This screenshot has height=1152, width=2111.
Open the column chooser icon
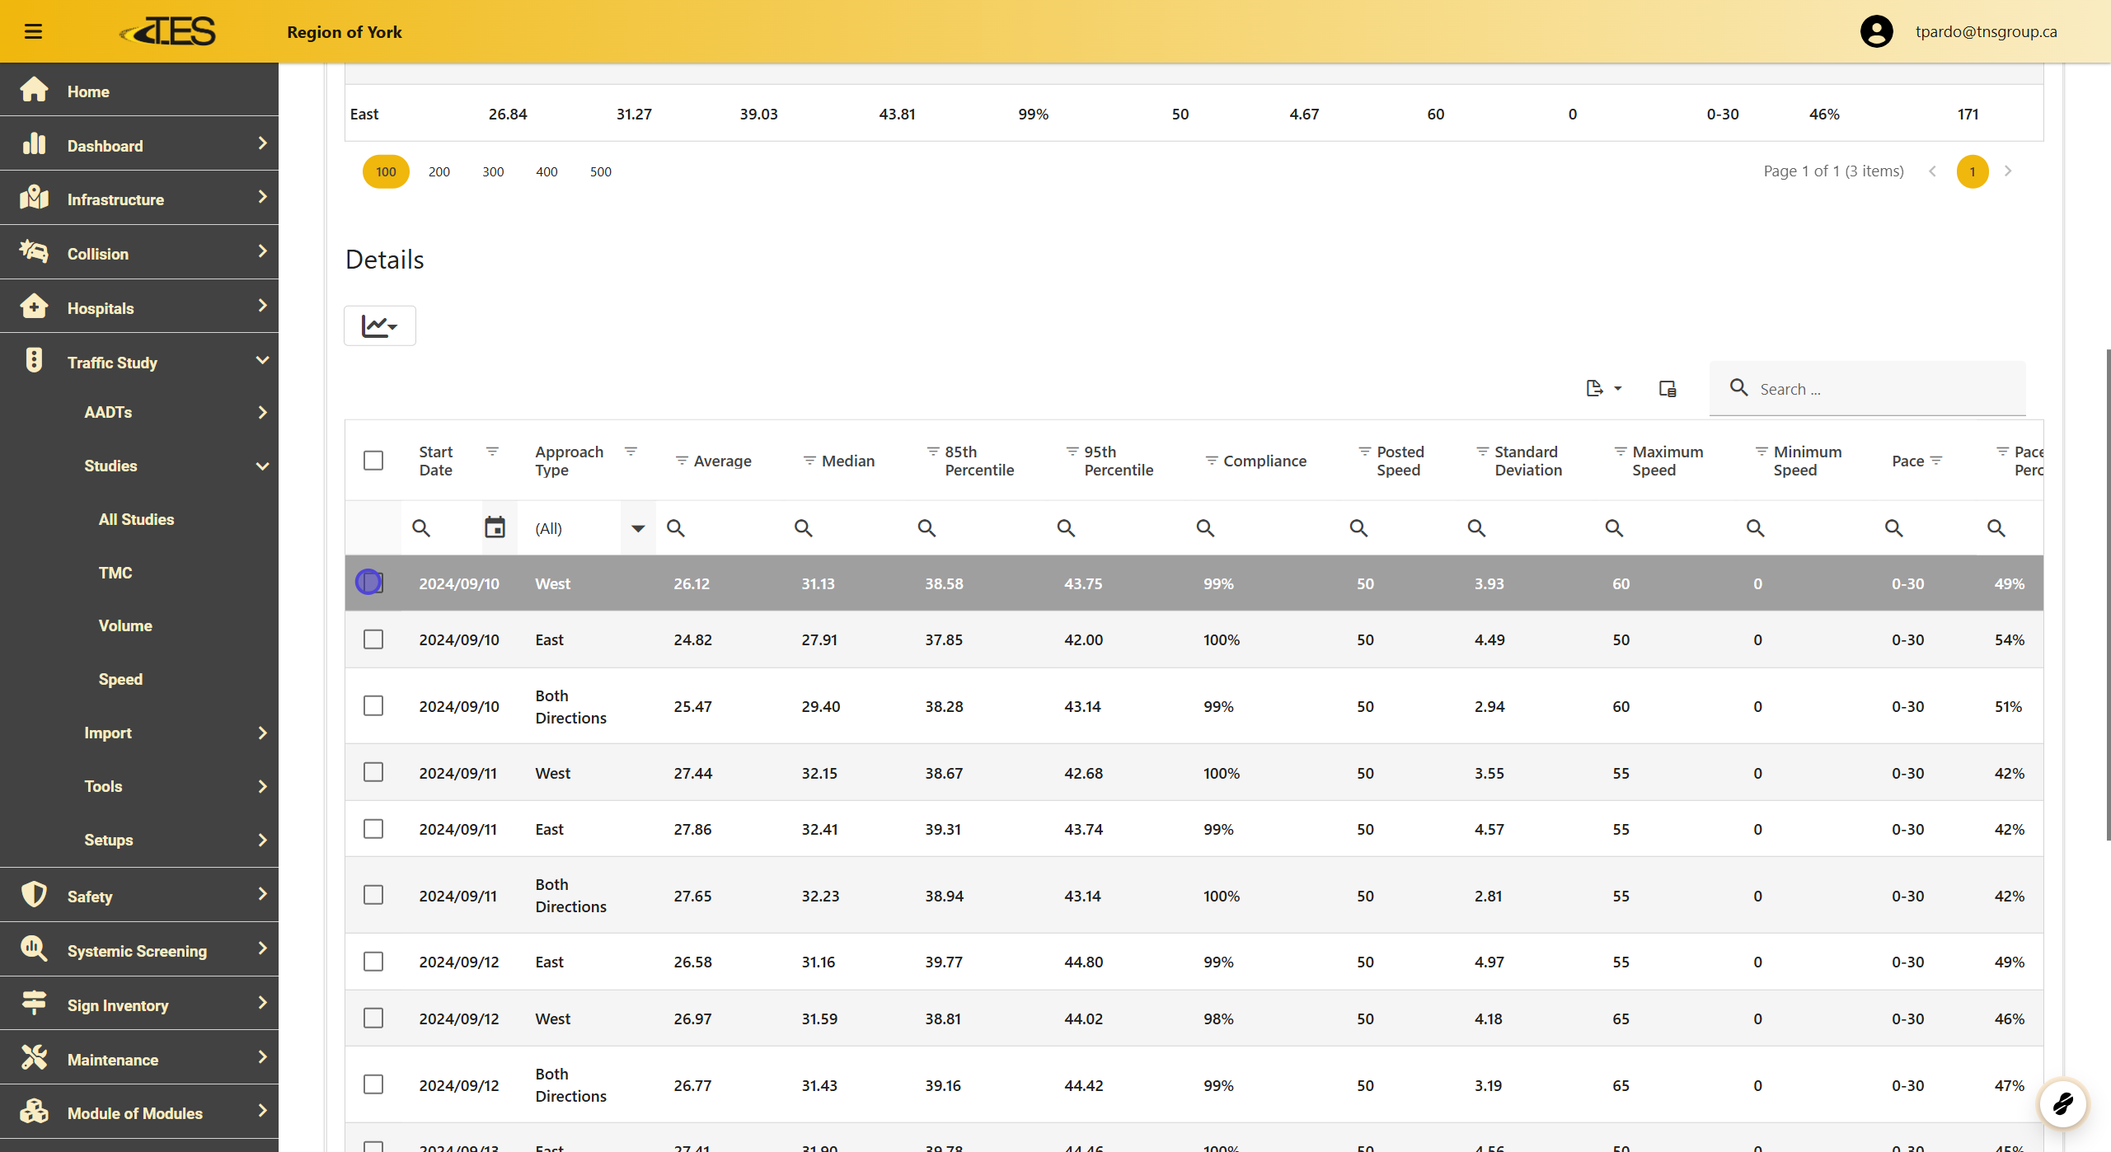pos(1667,388)
